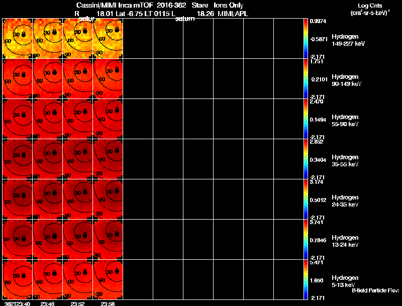The width and height of the screenshot is (402, 306).
Task: Click the 5-13 keV image at 23:46
Action: (47, 280)
